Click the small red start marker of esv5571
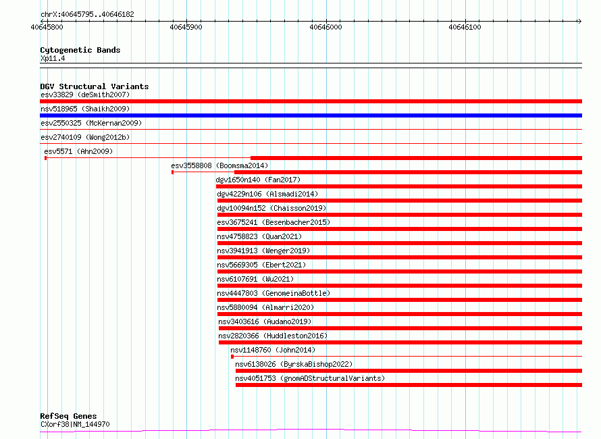The width and height of the screenshot is (601, 439). click(45, 158)
